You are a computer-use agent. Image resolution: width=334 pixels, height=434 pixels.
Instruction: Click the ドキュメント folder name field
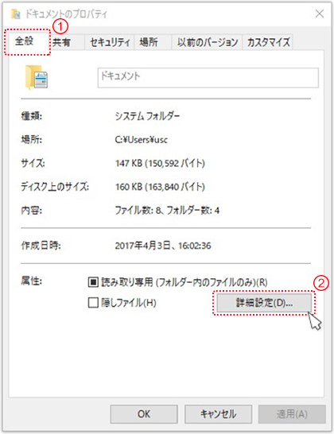click(x=208, y=78)
